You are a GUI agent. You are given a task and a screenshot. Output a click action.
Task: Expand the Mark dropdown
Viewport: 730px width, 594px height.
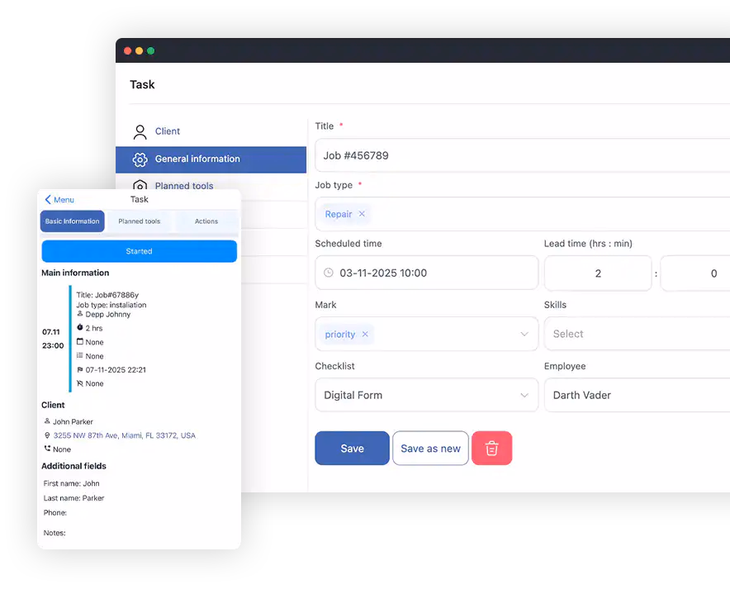click(x=524, y=335)
